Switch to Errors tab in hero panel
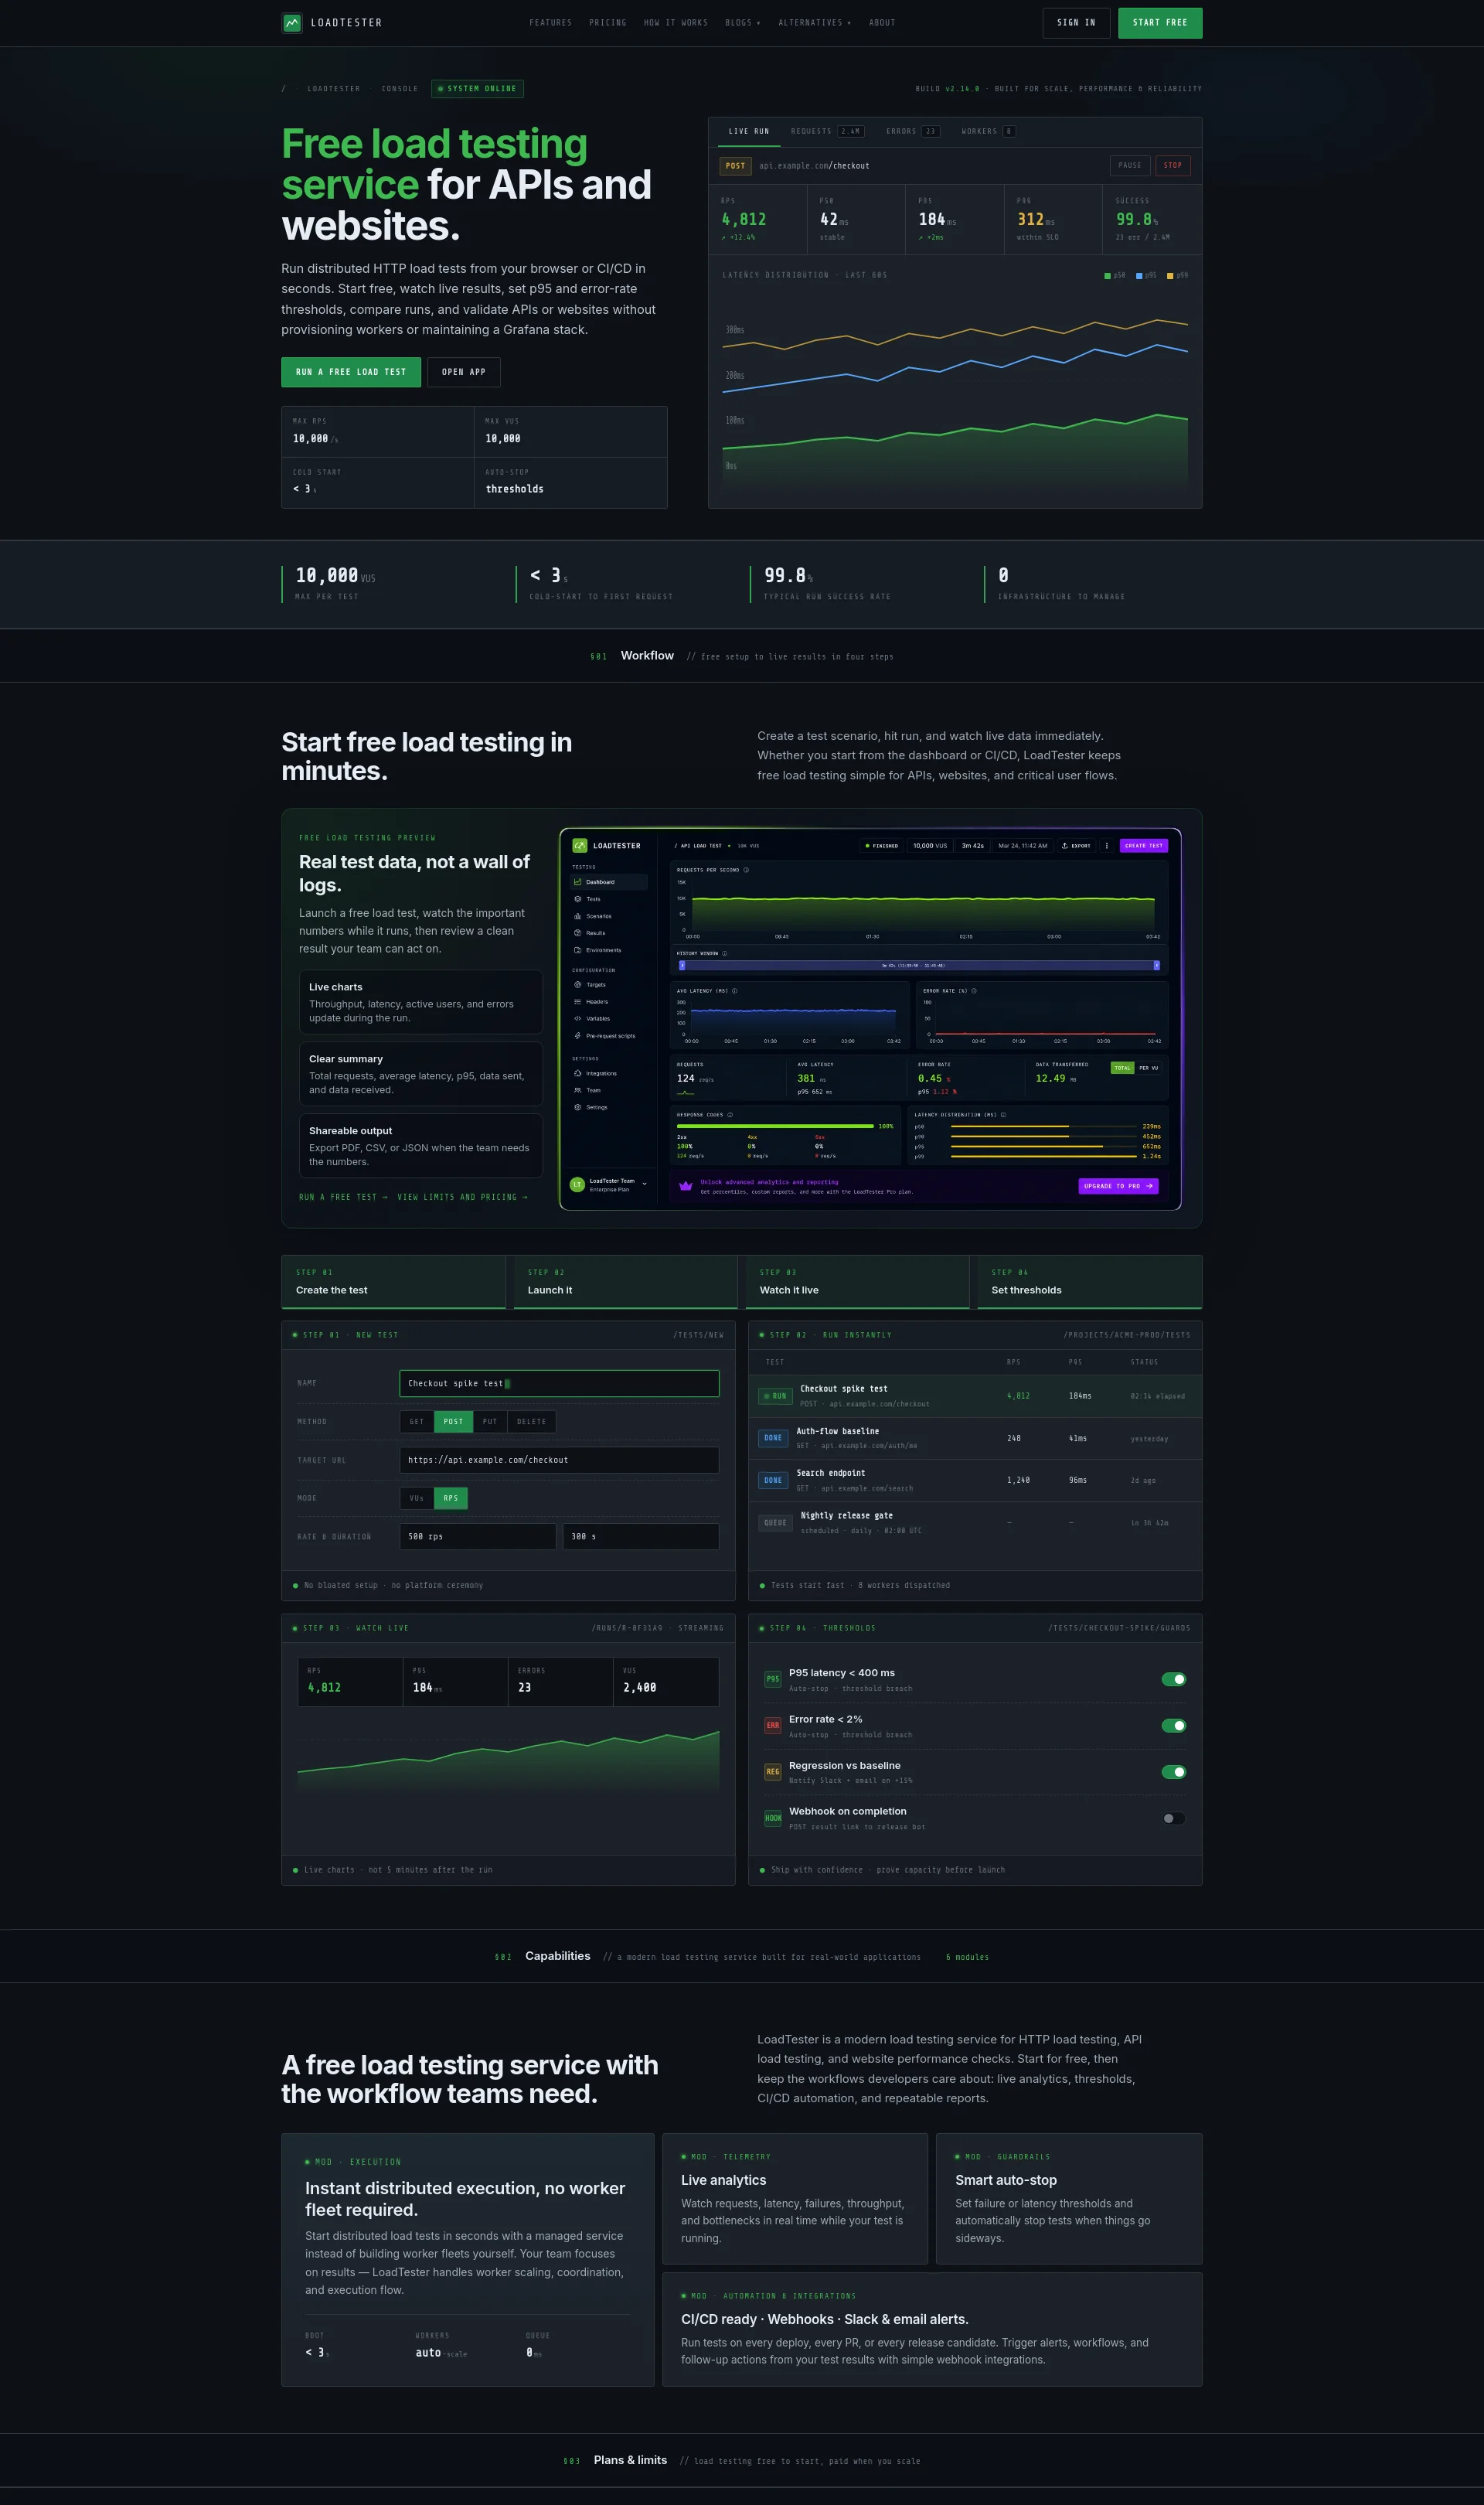The width and height of the screenshot is (1484, 2505). click(x=913, y=131)
